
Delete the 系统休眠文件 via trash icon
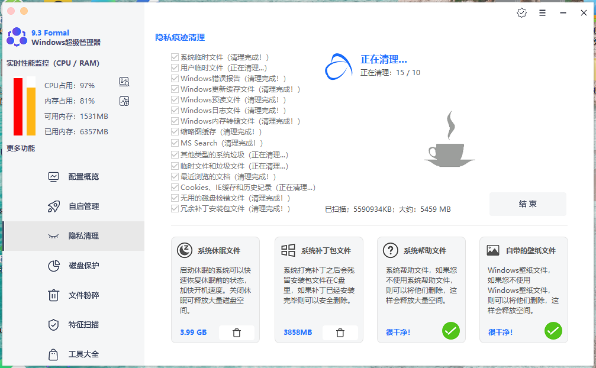pos(236,333)
